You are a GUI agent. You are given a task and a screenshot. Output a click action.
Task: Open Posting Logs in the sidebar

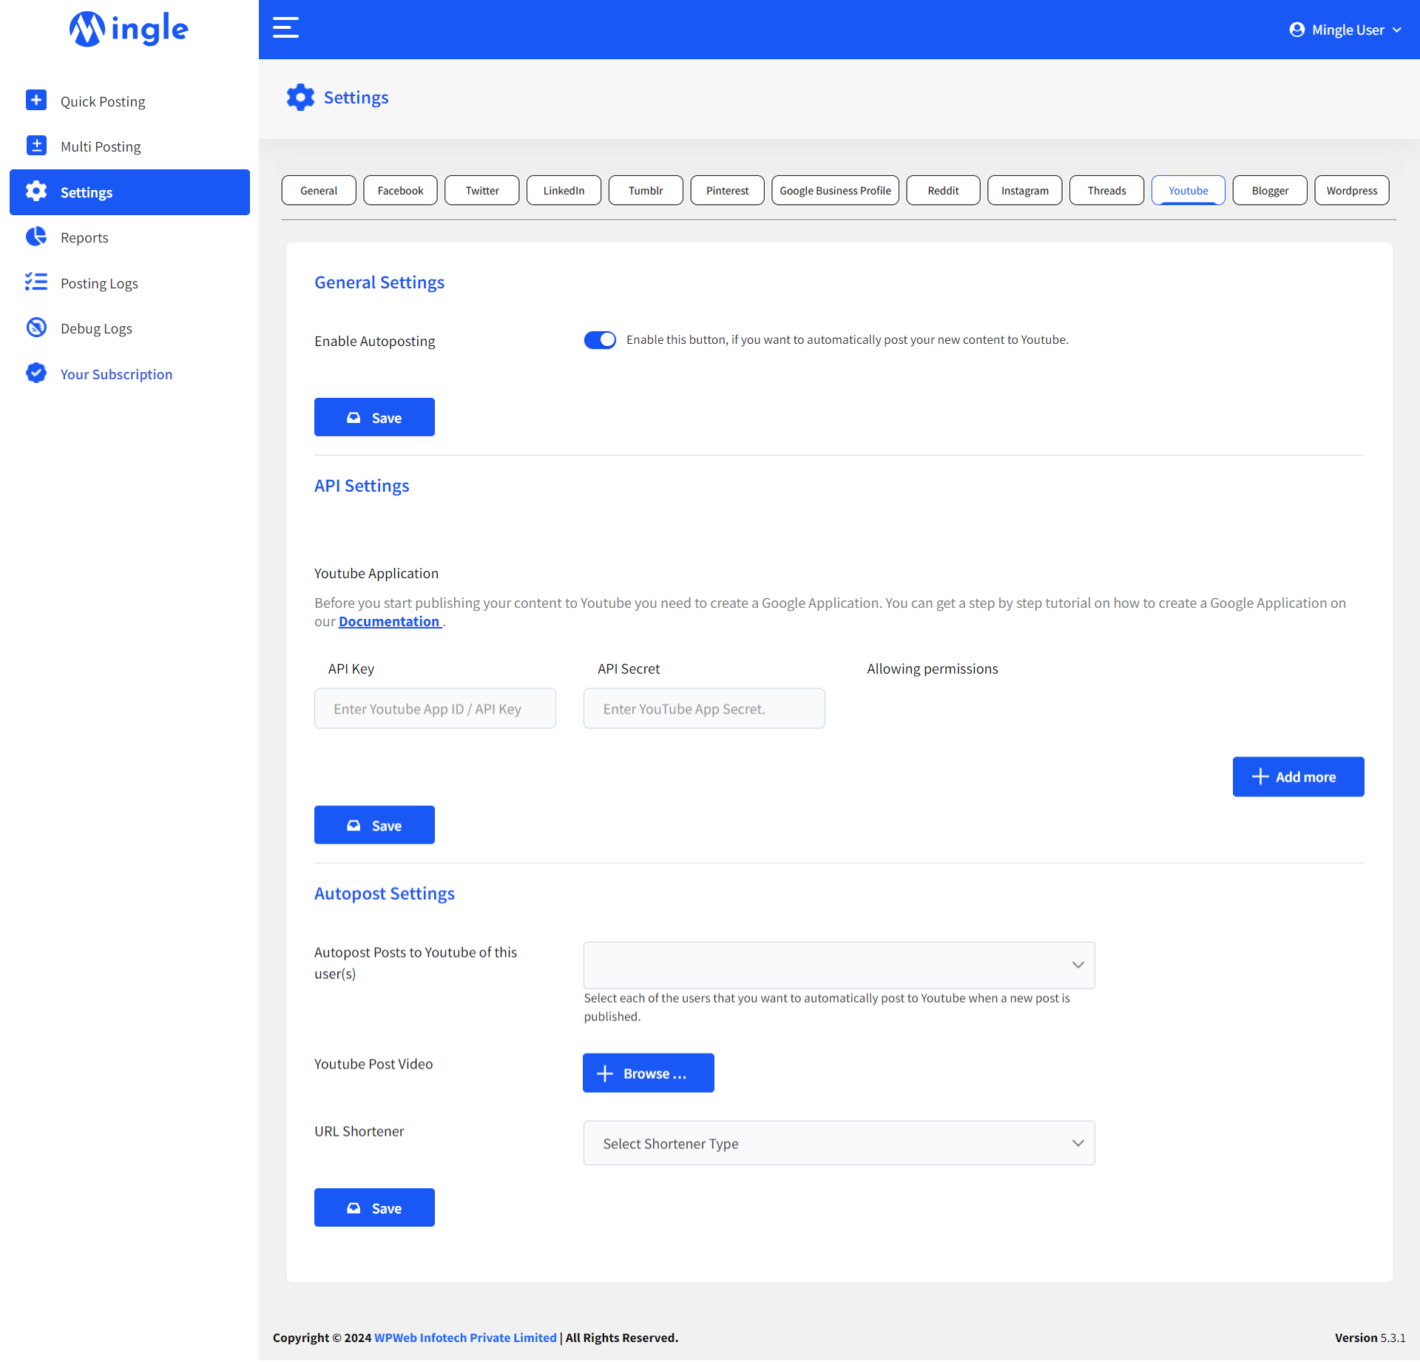pyautogui.click(x=129, y=283)
